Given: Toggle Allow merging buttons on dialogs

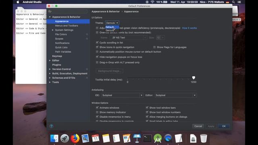Looking at the screenshot, I should 147,117.
